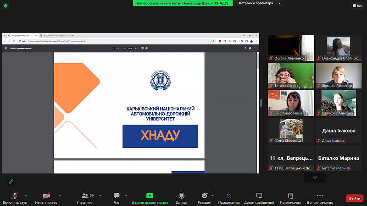Click Демонстрация экрана share screen button
Screen dimensions: 367x206
pos(150,198)
